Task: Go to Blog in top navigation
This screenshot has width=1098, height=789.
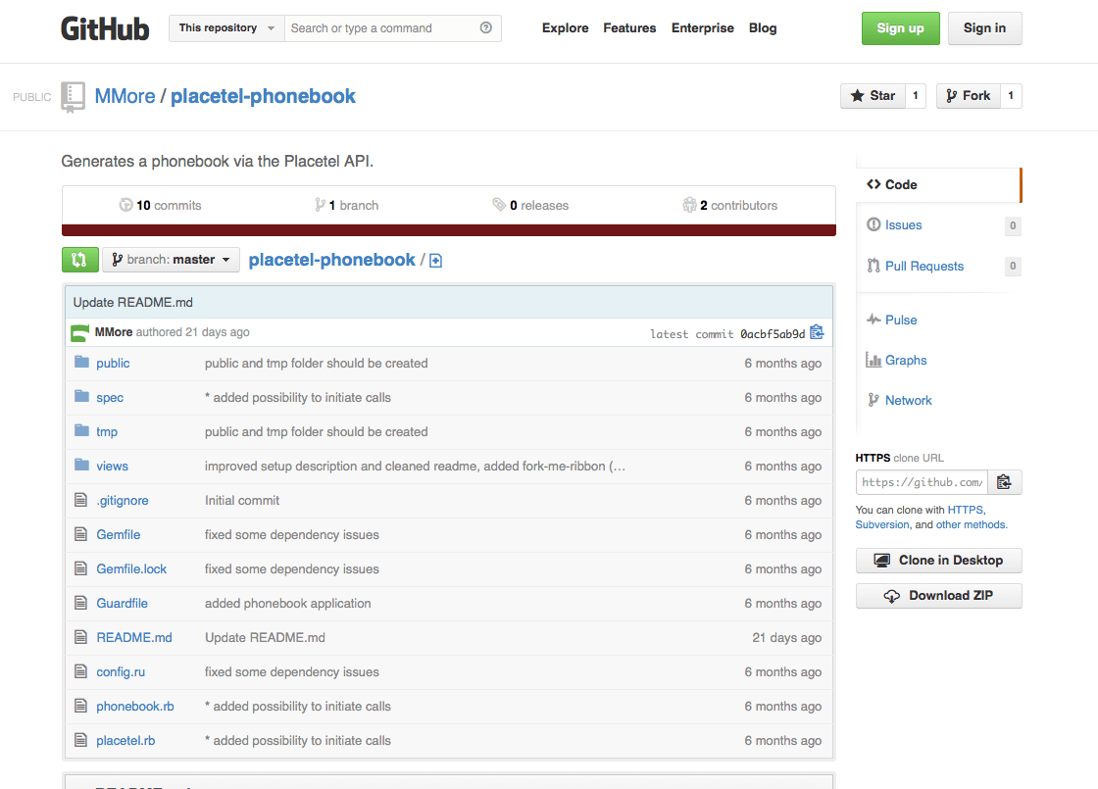Action: coord(763,28)
